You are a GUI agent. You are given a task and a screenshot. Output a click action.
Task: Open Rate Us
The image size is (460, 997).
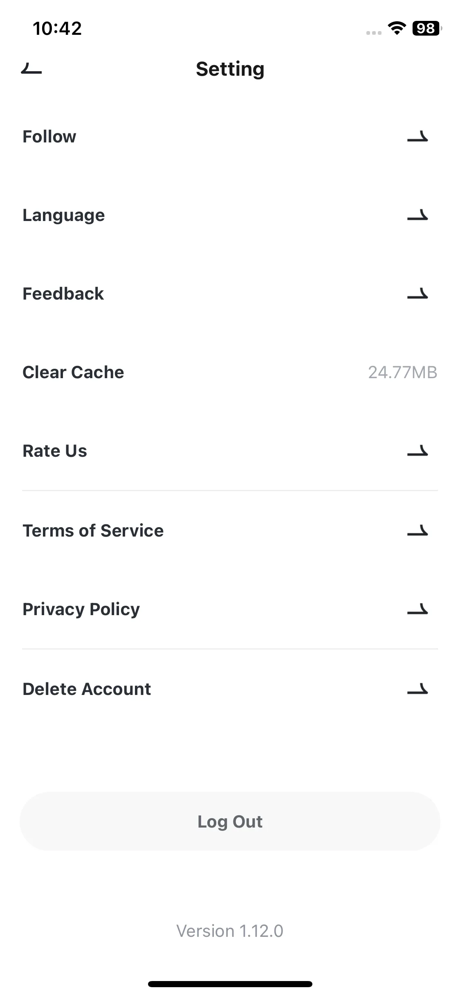point(230,451)
